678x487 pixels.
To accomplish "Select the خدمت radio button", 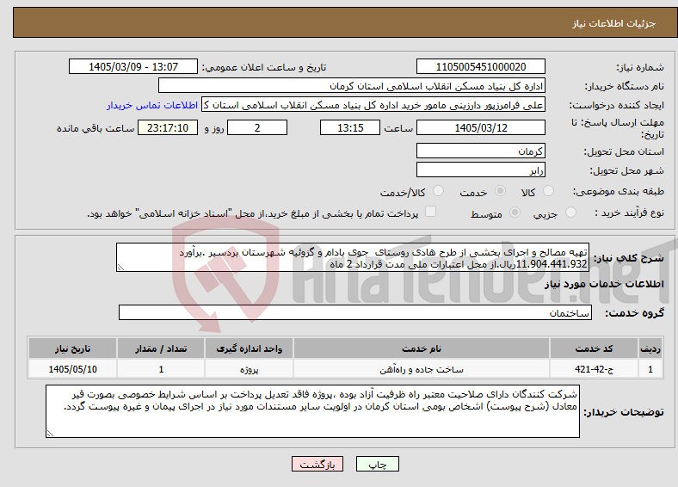I will point(500,191).
